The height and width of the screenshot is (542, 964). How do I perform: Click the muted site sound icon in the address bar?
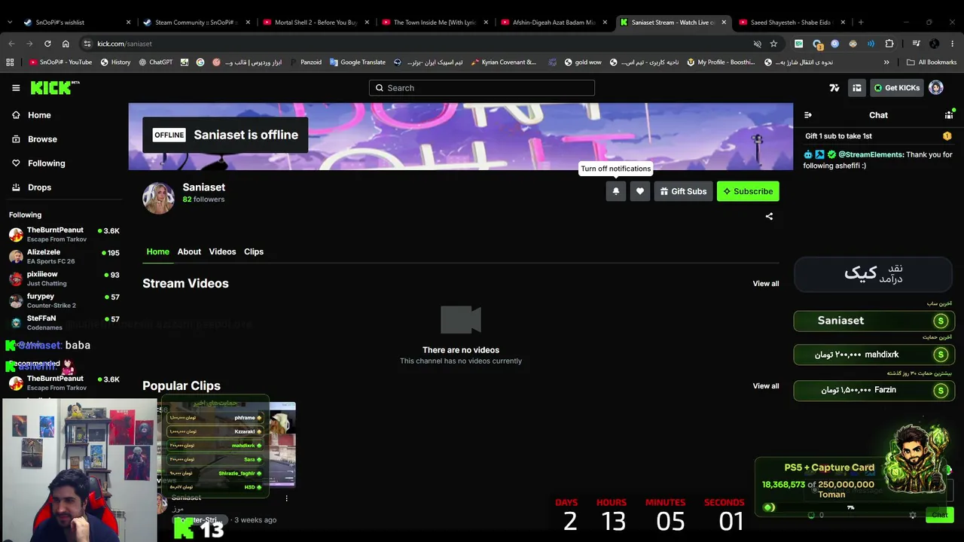tap(758, 44)
